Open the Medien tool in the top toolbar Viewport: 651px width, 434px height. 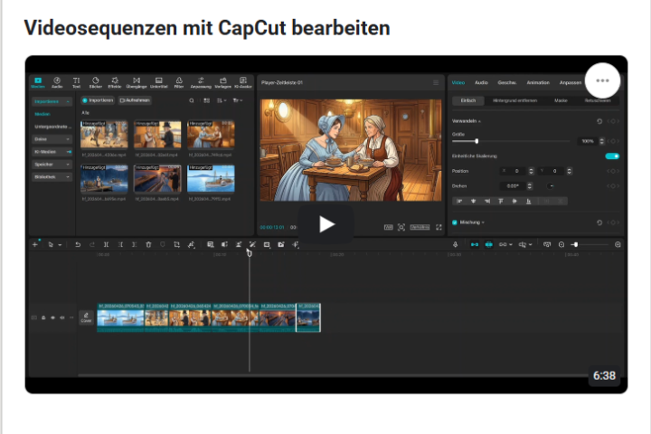(38, 82)
